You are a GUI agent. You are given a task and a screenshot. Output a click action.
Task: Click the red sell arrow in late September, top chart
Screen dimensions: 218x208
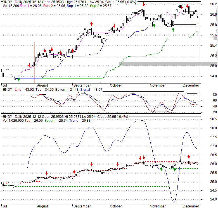[x=91, y=24]
